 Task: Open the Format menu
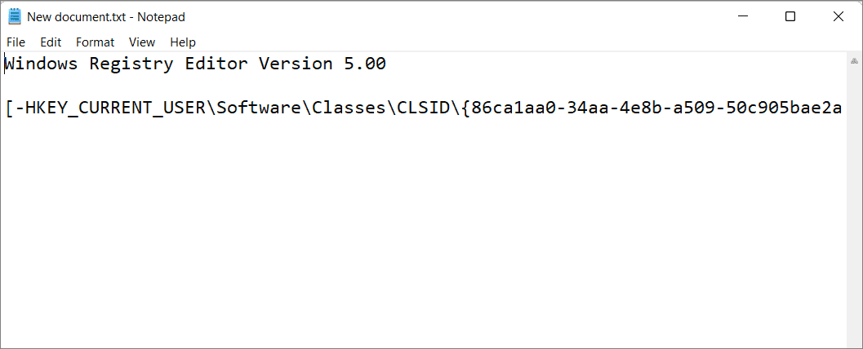pos(96,42)
